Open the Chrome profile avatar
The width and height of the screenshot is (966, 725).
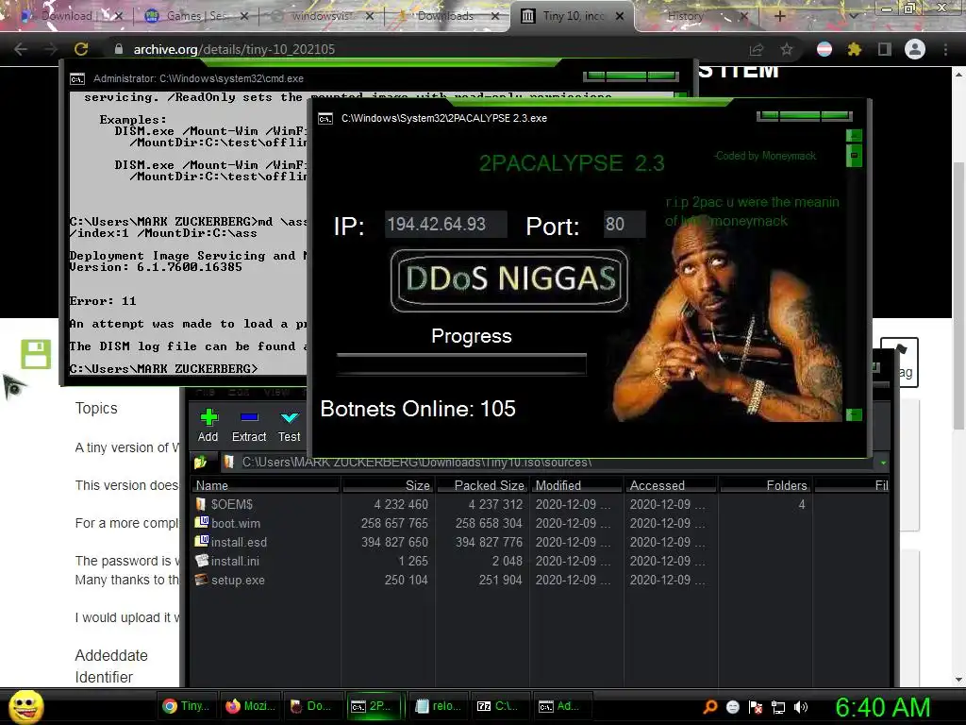pos(915,49)
